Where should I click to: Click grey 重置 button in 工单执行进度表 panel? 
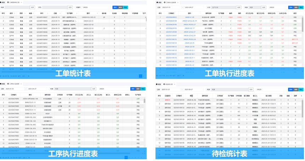point(296,7)
